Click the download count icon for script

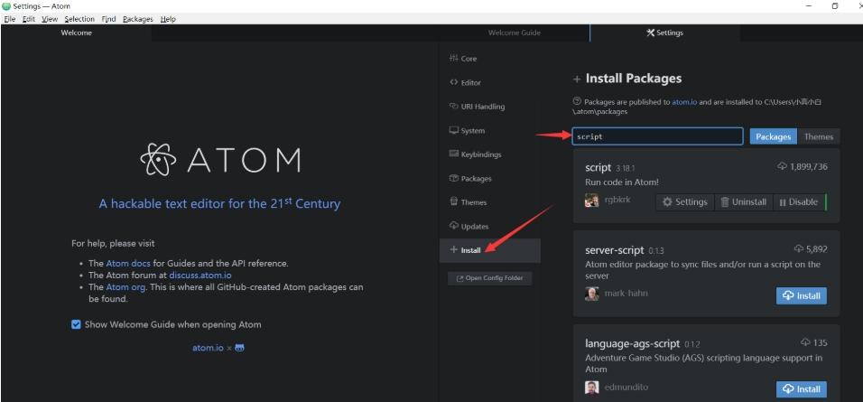tap(782, 166)
